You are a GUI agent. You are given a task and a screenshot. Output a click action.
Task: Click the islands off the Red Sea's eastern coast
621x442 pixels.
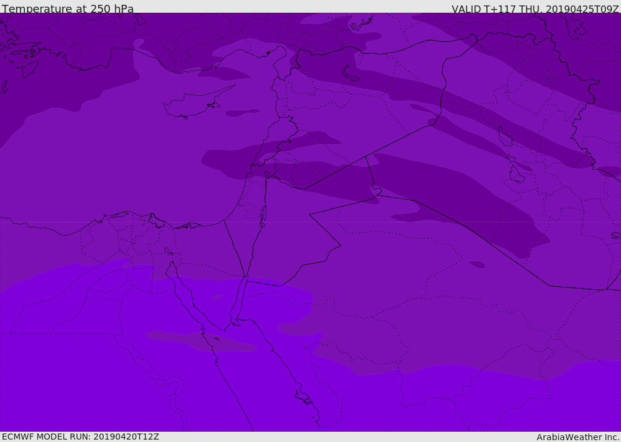tap(303, 398)
